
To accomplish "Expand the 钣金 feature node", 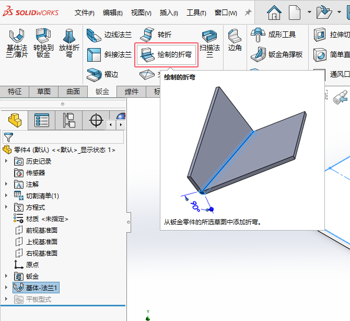I will (x=6, y=276).
